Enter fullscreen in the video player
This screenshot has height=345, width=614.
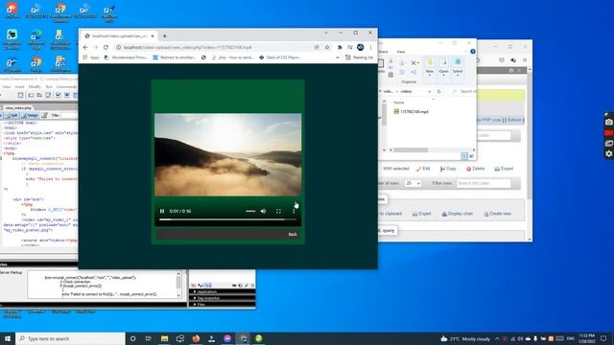pos(278,211)
